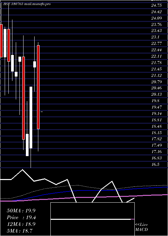Click the white horizontal line in the MACD box
168x236 pixels.
[x=91, y=219]
